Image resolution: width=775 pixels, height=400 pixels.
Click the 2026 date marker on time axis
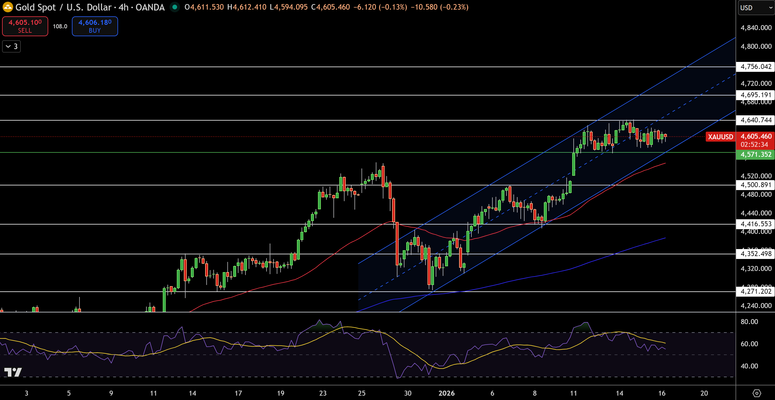pos(446,393)
